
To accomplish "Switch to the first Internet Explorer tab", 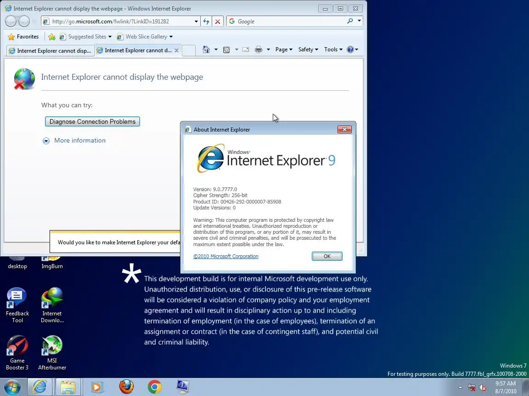I will pyautogui.click(x=50, y=51).
